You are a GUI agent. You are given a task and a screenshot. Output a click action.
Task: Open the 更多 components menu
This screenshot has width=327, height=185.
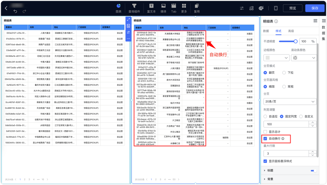[x=184, y=8]
